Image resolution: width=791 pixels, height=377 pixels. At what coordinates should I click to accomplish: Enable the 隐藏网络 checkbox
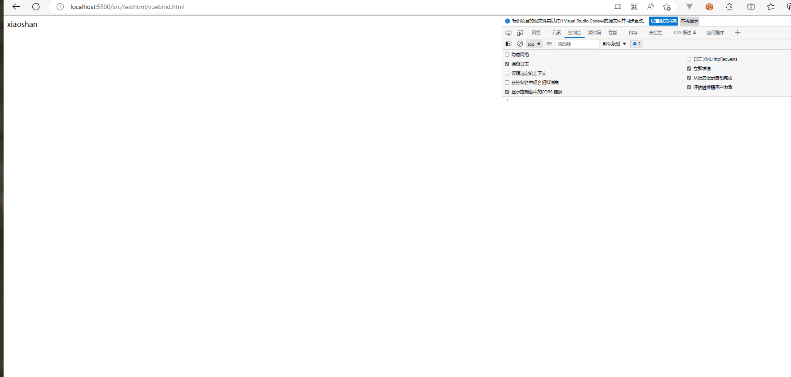click(507, 55)
